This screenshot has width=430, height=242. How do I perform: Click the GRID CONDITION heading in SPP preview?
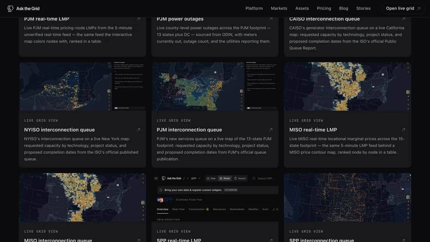pyautogui.click(x=168, y=219)
